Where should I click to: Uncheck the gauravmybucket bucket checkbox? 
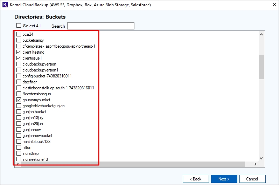click(x=19, y=100)
